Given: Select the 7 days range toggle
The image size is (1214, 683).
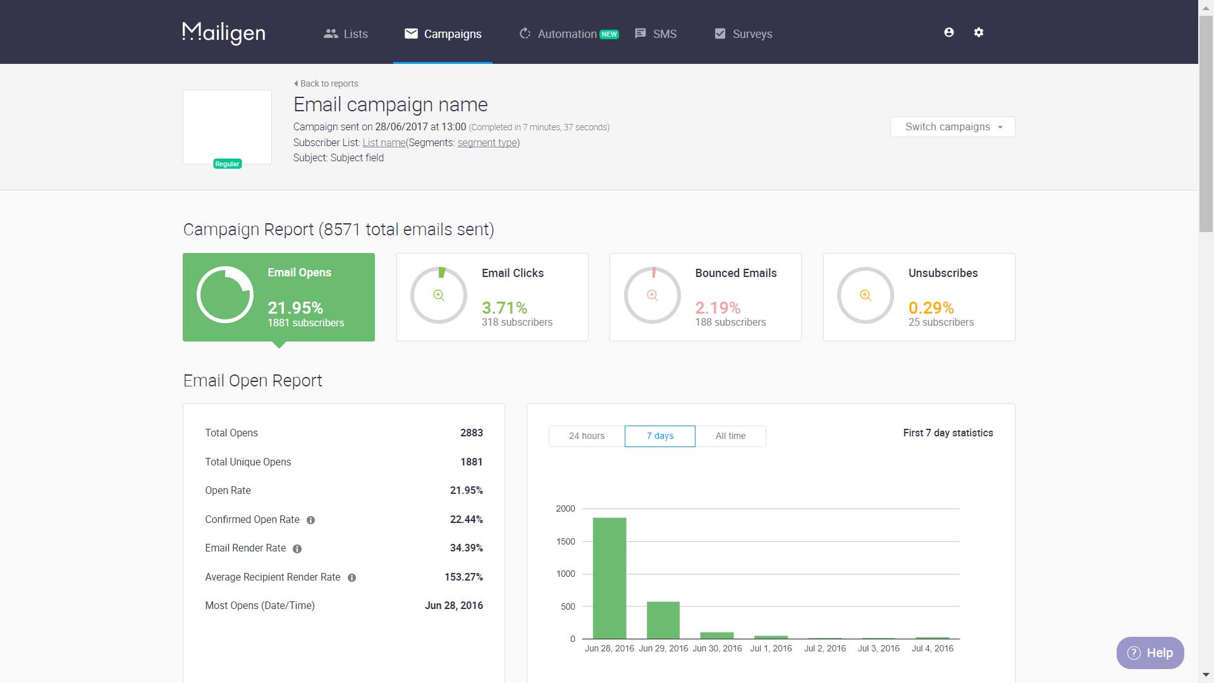Looking at the screenshot, I should 659,436.
